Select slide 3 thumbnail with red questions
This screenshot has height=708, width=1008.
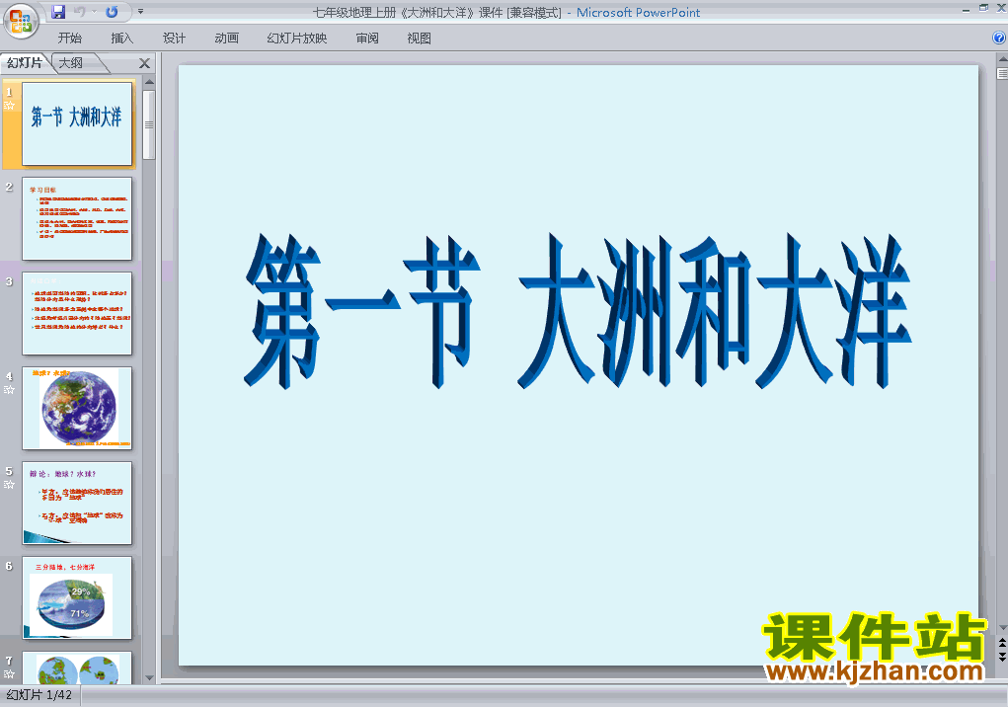(x=77, y=313)
